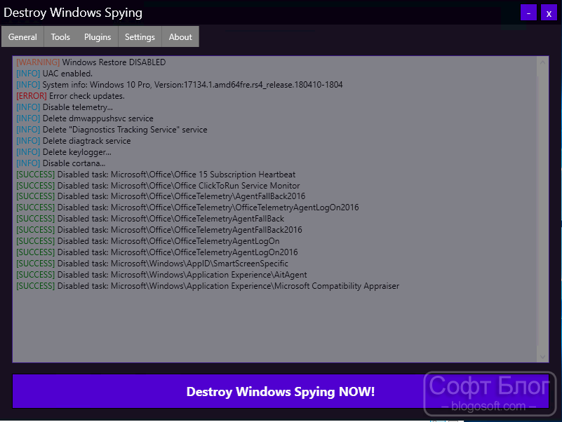562x422 pixels.
Task: Click Destroy Windows Spying NOW! button
Action: point(280,391)
